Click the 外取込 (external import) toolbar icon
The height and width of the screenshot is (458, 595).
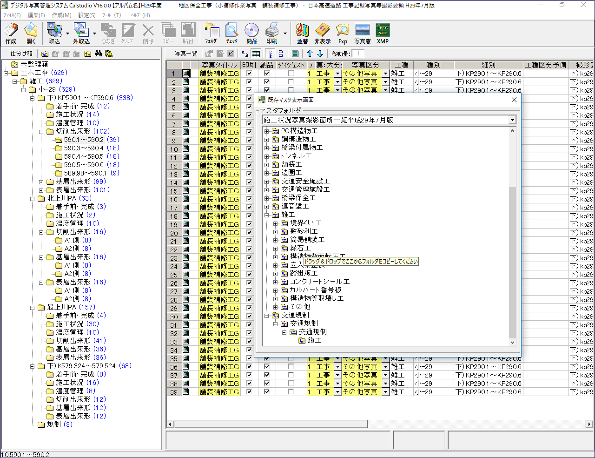coord(81,34)
